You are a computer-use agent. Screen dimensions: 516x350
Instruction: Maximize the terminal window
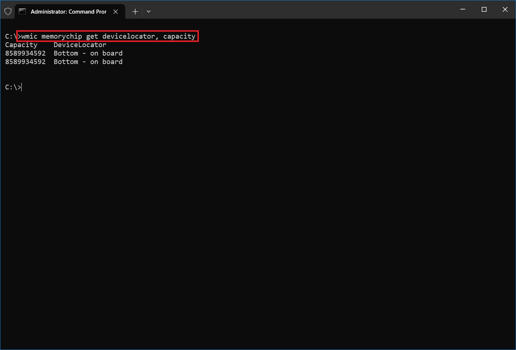[484, 9]
